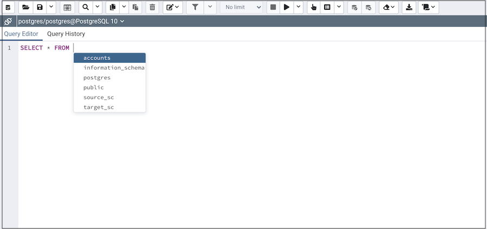Click the Save File floppy disk icon

[x=40, y=8]
